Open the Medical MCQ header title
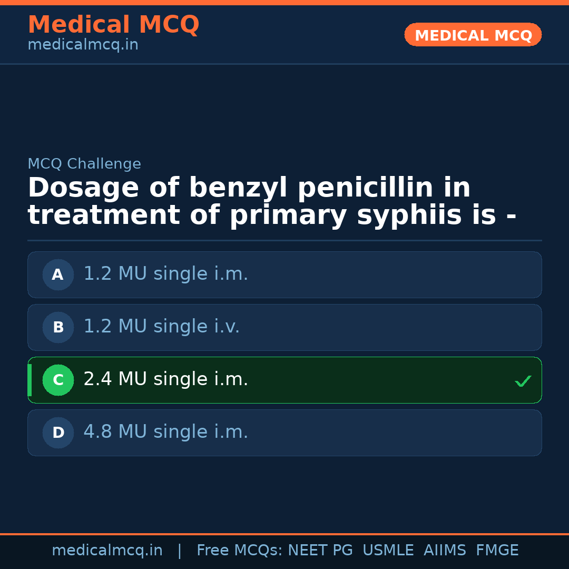This screenshot has height=569, width=569. tap(113, 25)
